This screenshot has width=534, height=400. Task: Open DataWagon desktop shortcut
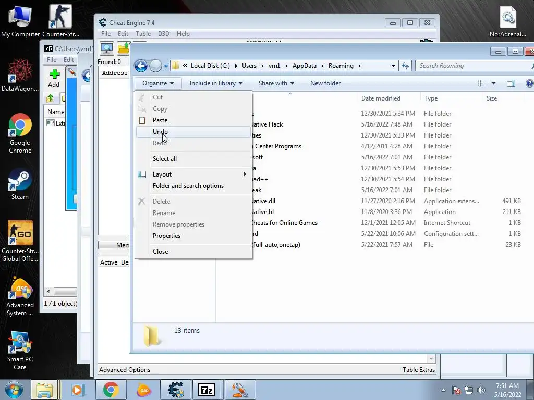click(x=20, y=75)
